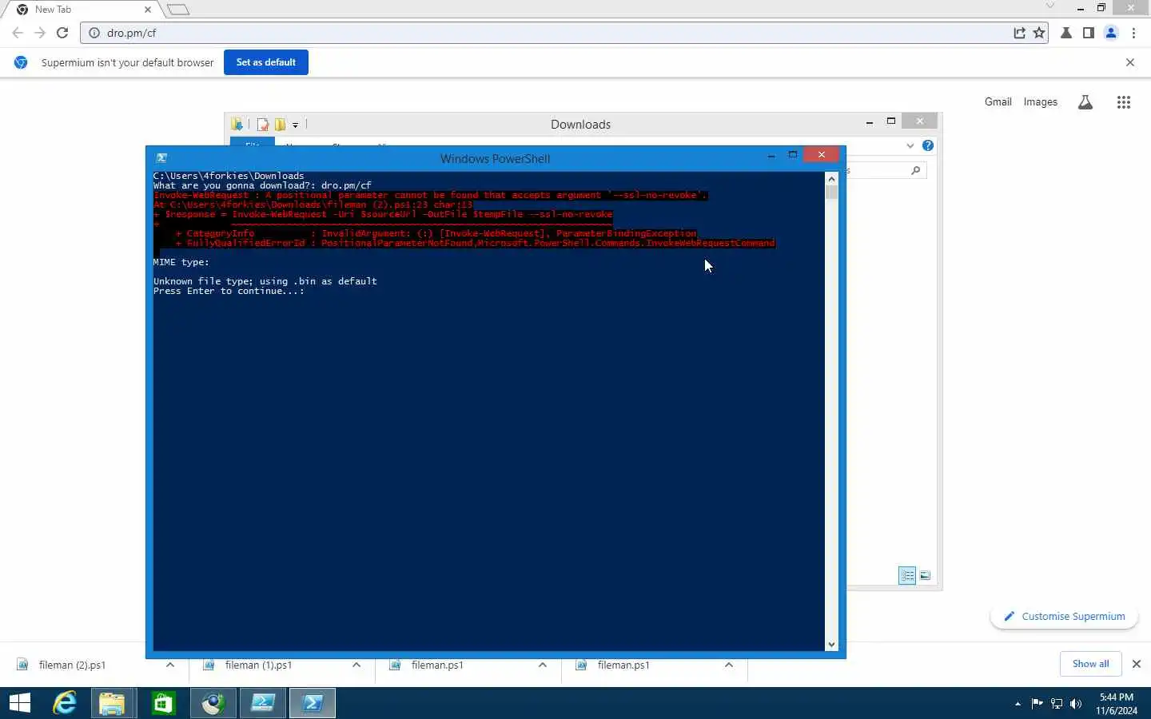Click the Set as default button
This screenshot has height=719, width=1151.
coord(266,62)
